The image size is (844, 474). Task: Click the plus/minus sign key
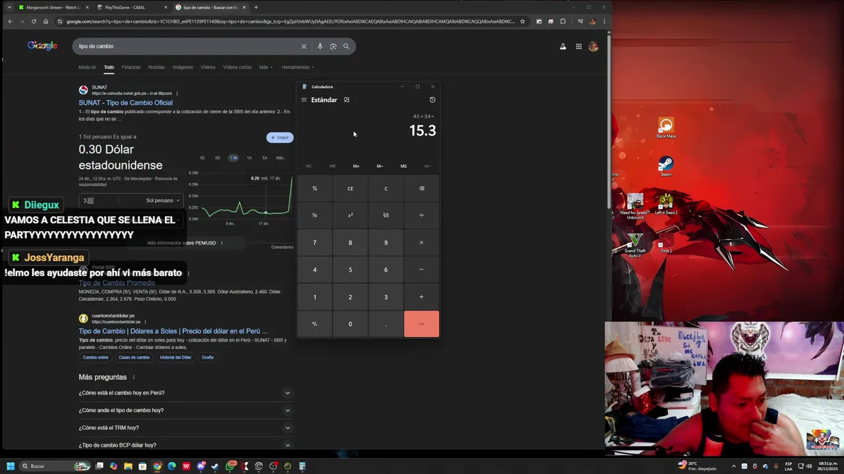point(315,324)
